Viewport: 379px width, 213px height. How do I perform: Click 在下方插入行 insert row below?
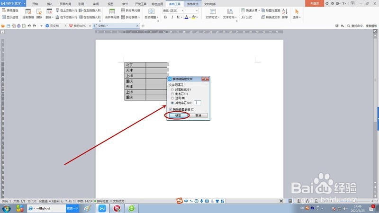click(66, 17)
